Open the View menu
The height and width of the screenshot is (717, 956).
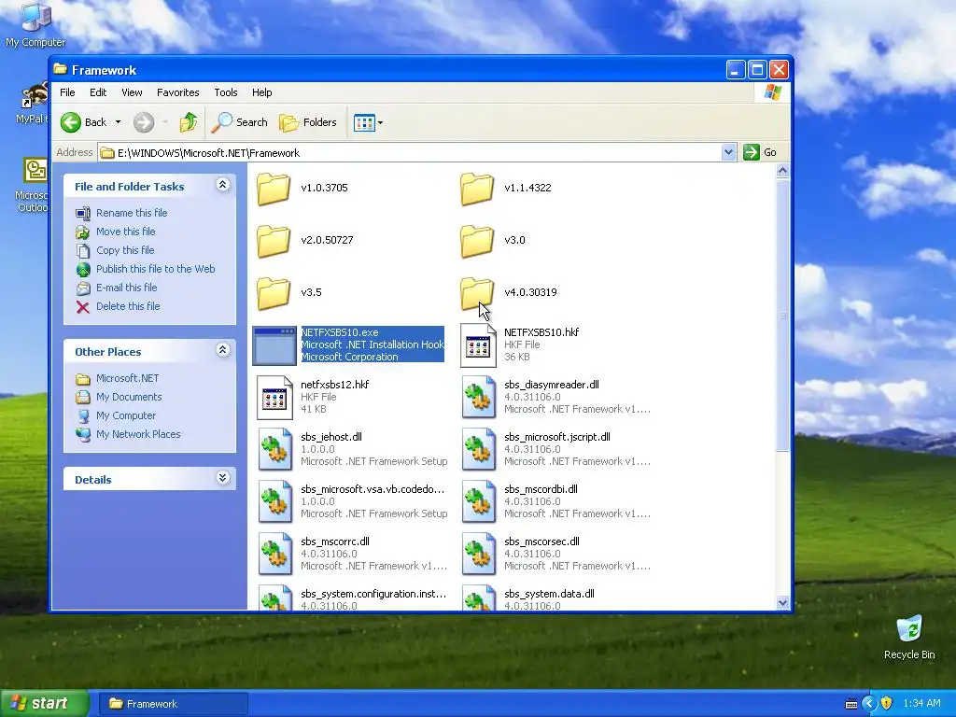tap(132, 92)
